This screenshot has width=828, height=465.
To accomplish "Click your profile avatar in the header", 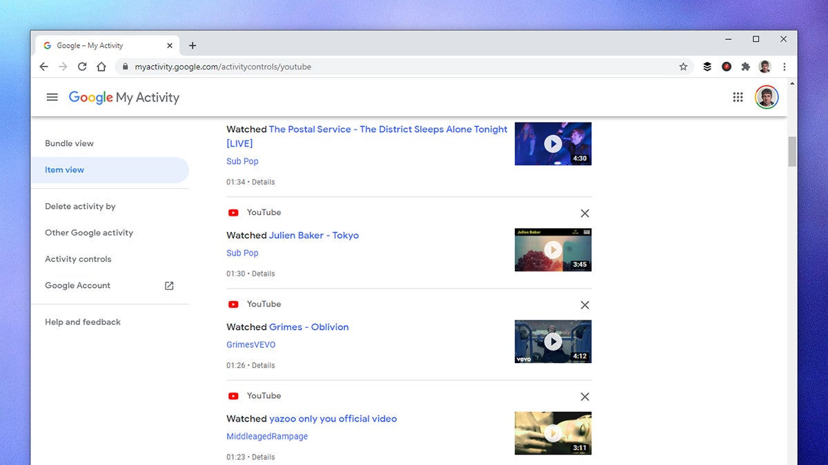I will coord(767,97).
